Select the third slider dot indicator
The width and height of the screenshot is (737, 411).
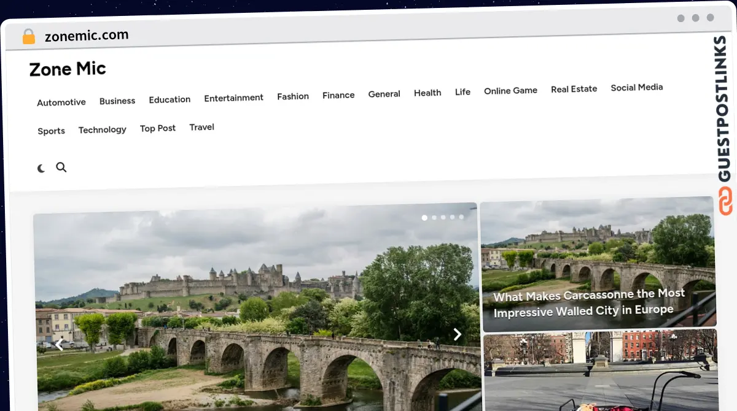pyautogui.click(x=443, y=217)
